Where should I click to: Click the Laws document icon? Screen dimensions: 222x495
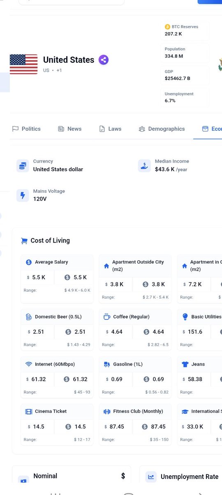(x=102, y=129)
